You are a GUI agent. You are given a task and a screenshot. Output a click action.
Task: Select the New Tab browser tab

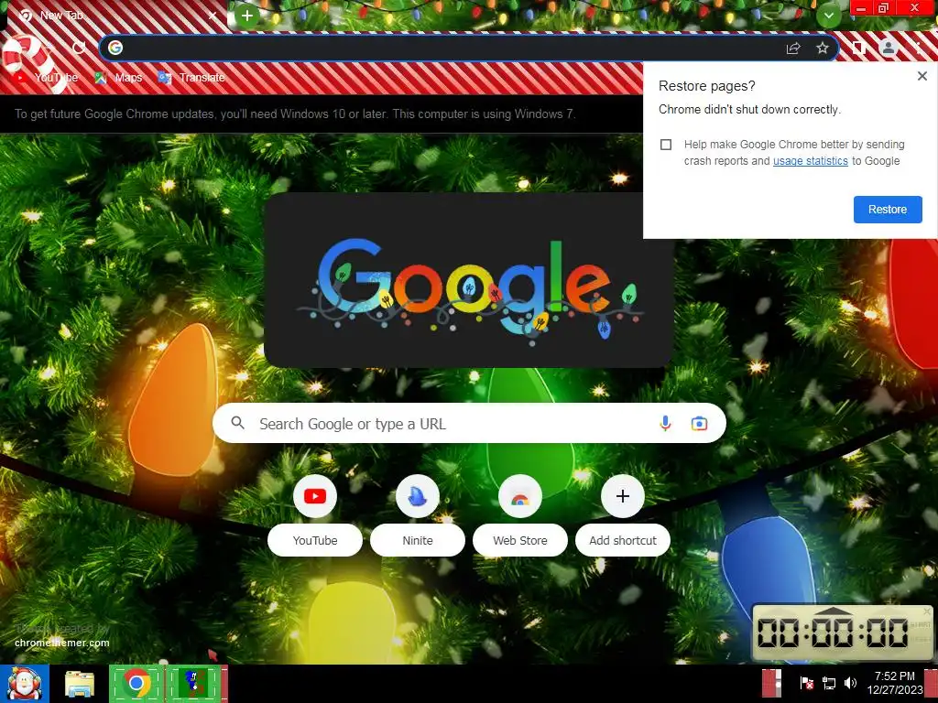click(x=116, y=16)
